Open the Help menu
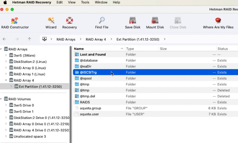The width and height of the screenshot is (238, 143). pos(117,2)
